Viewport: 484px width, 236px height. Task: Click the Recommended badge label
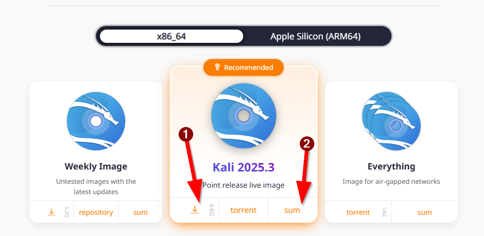[248, 67]
